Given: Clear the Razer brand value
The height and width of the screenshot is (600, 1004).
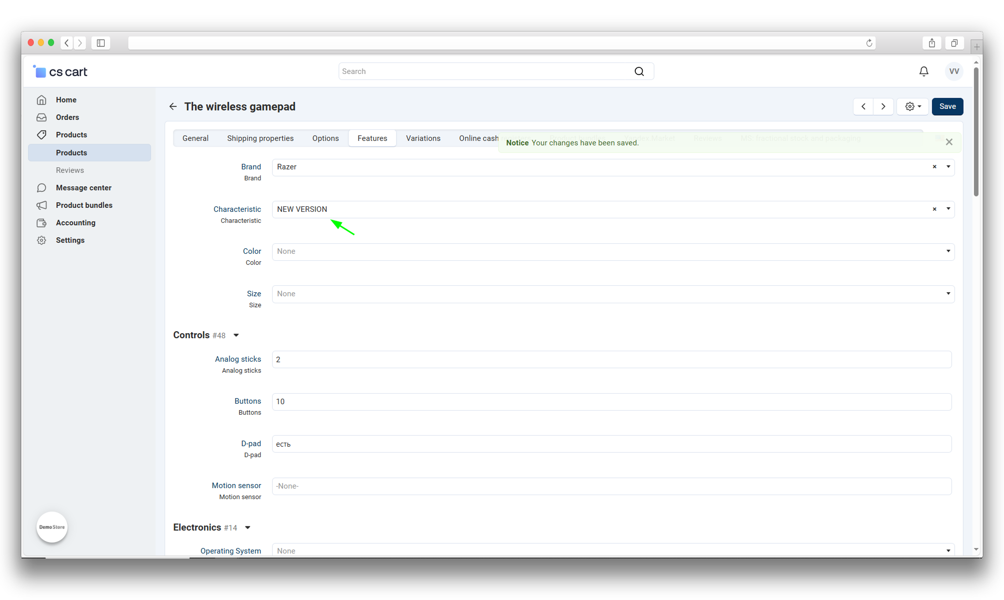Looking at the screenshot, I should [934, 167].
